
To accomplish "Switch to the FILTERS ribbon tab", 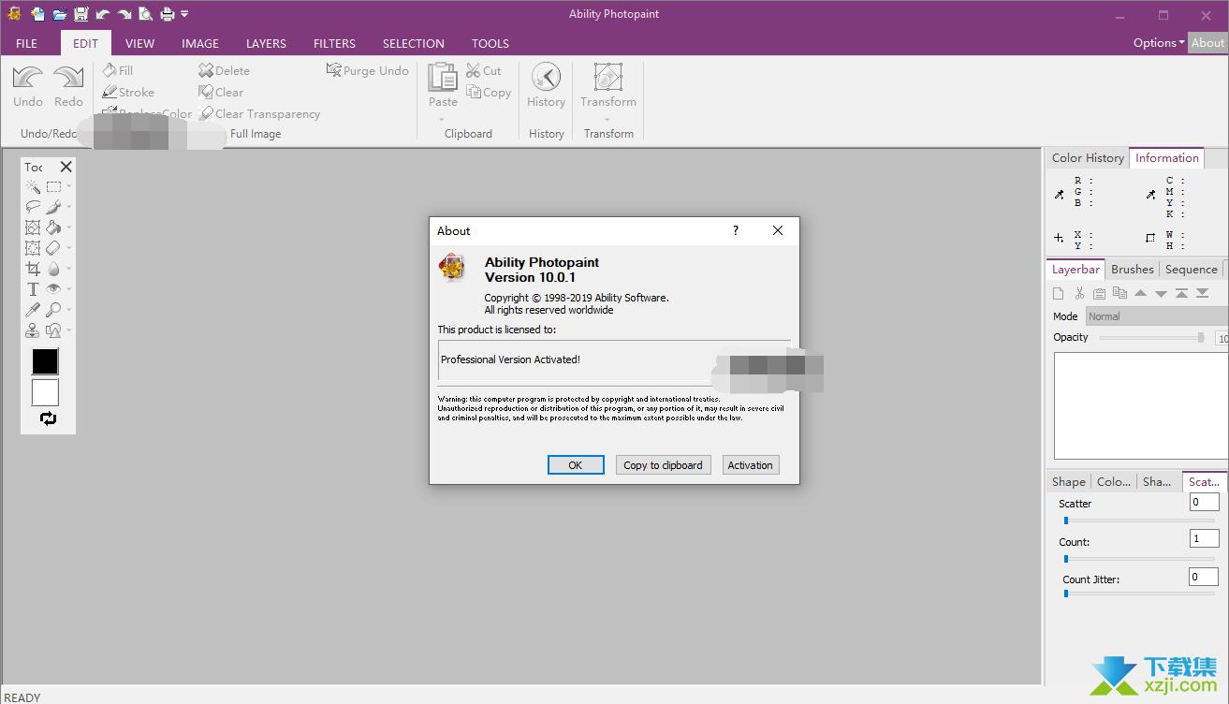I will click(334, 43).
